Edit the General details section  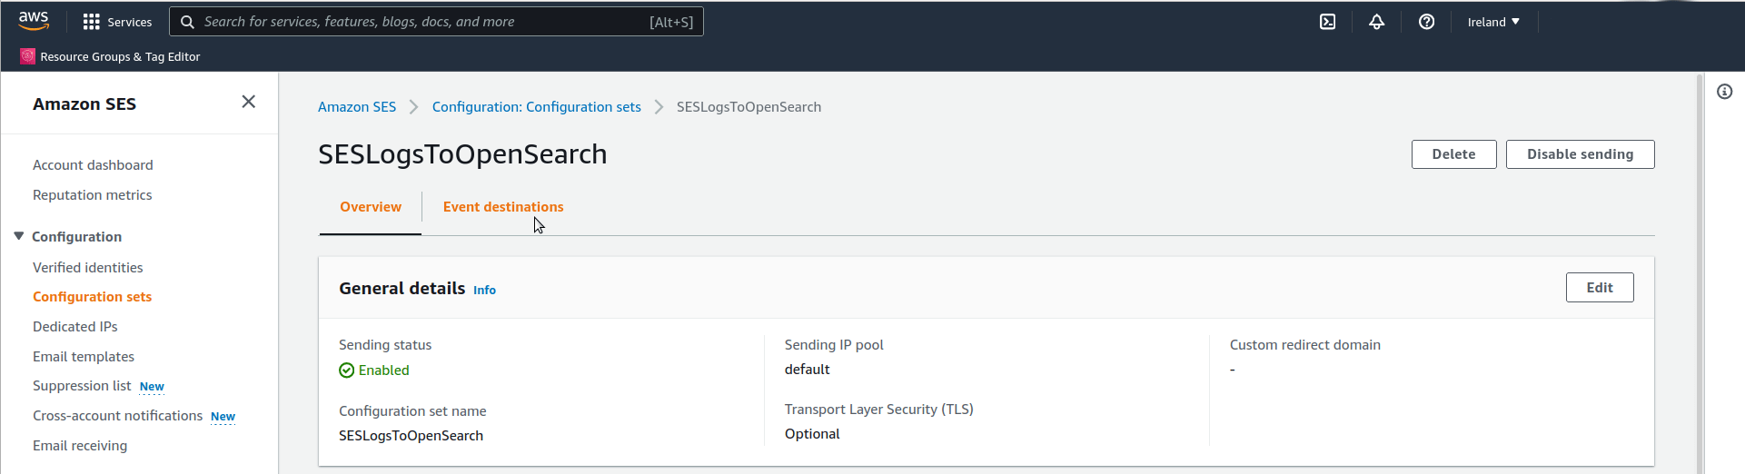(1600, 288)
